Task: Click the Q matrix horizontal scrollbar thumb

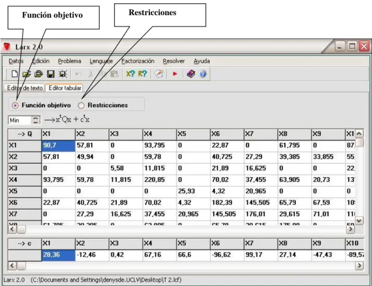Action: (x=21, y=229)
